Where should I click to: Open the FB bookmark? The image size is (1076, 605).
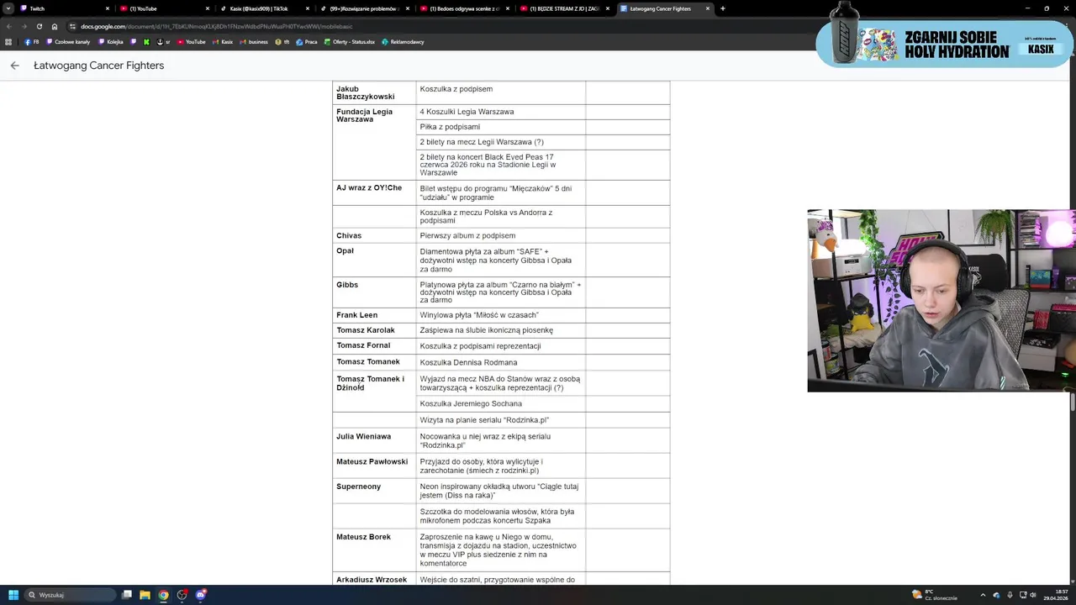click(x=32, y=42)
